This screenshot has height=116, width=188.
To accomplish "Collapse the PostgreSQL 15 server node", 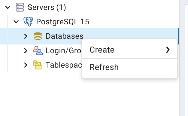I will (x=16, y=22).
